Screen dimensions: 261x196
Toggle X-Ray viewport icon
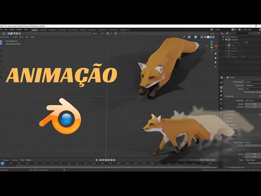click(x=202, y=37)
